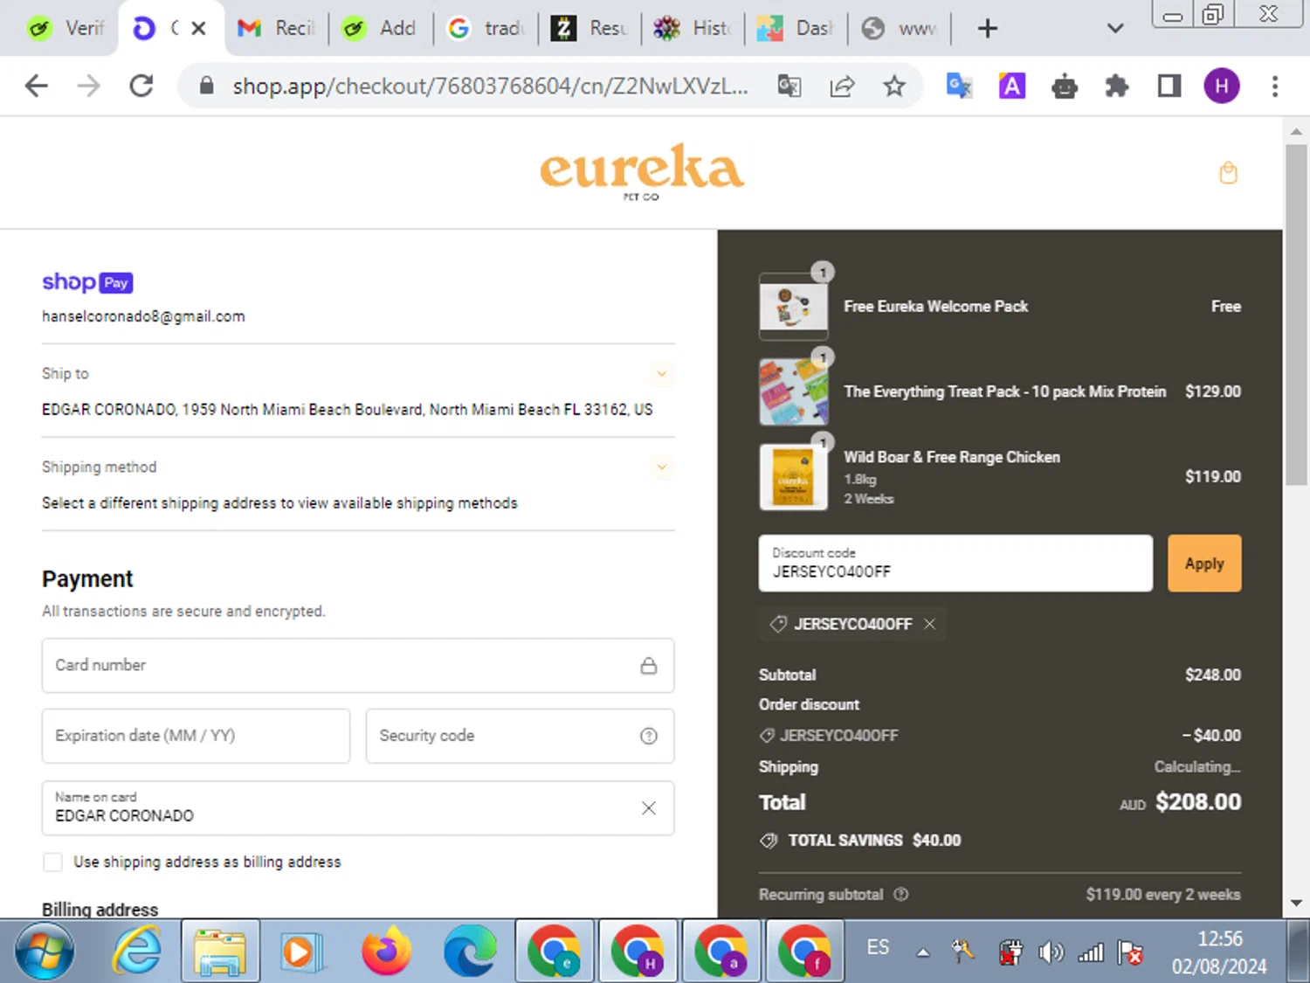Close the current checkout tab
1310x983 pixels.
point(198,28)
